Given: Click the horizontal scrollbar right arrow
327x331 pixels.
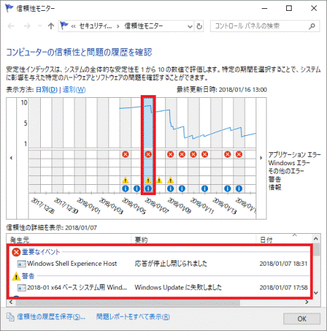Looking at the screenshot, I should [x=307, y=302].
